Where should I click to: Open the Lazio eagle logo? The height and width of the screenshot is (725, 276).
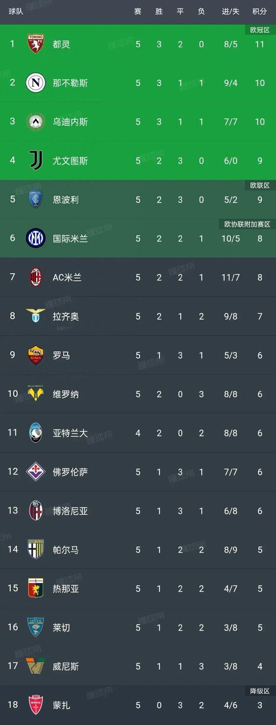coord(35,315)
